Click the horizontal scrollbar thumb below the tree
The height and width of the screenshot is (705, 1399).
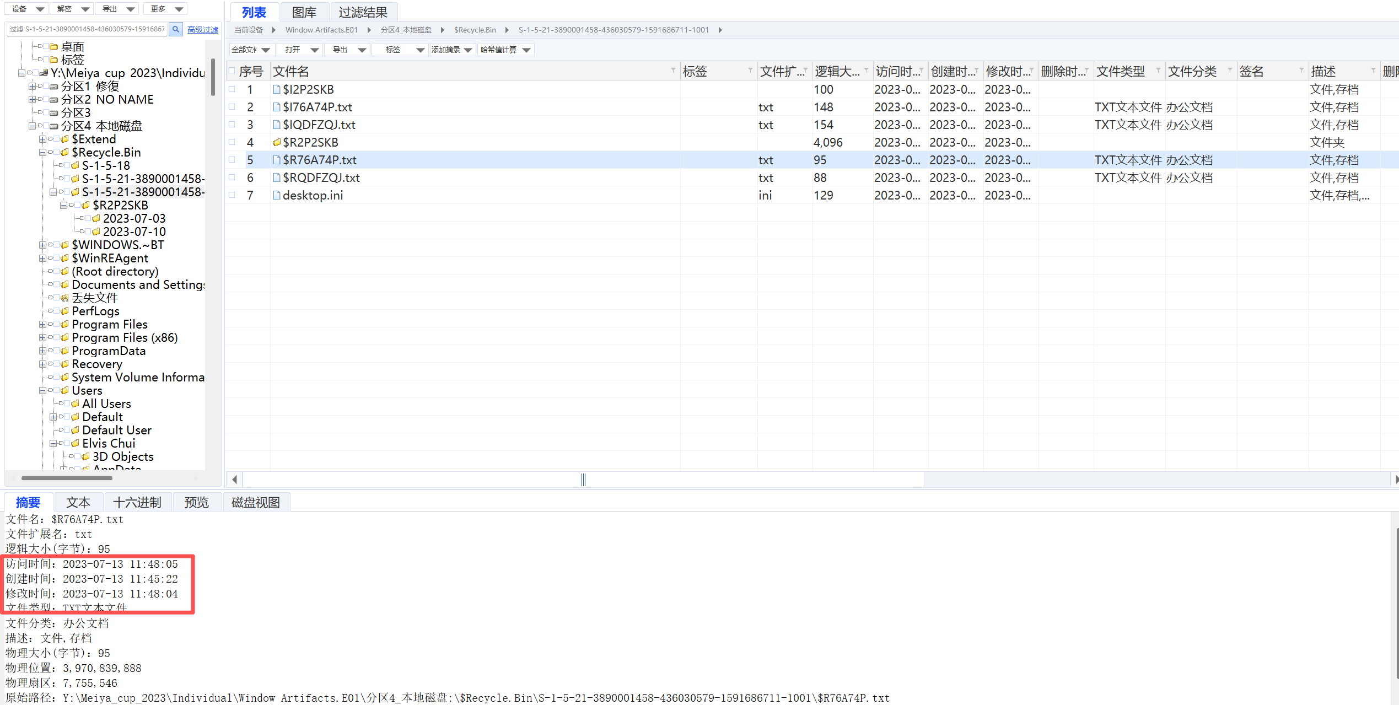[x=66, y=478]
